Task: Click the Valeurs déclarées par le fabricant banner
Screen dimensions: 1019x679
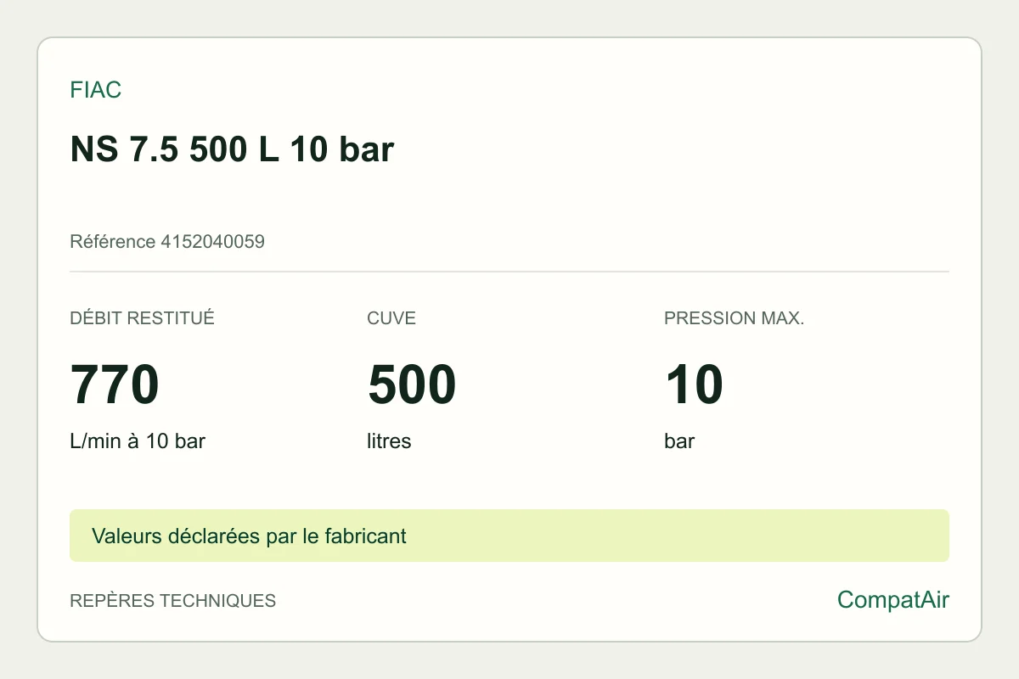Action: click(x=509, y=536)
